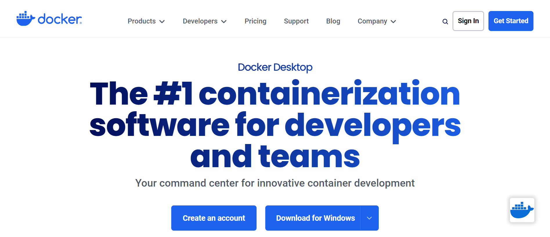Open the search magnifier icon
Screen dimensions: 550x237
(x=445, y=21)
